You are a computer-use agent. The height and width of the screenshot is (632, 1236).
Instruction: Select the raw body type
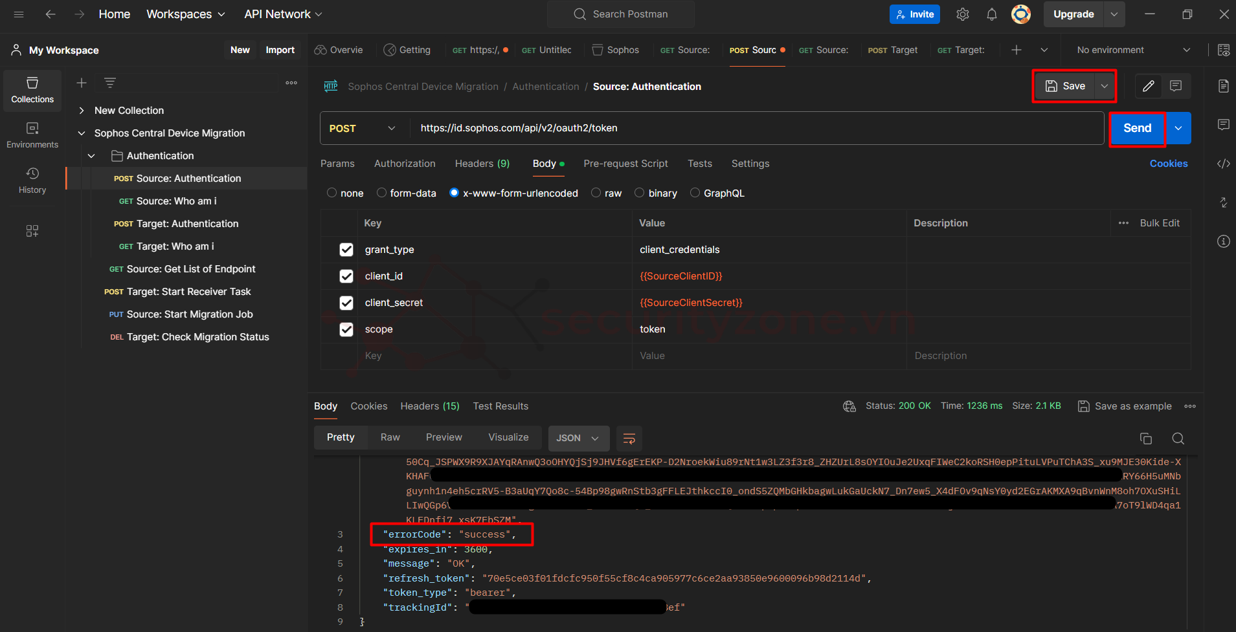pos(596,193)
